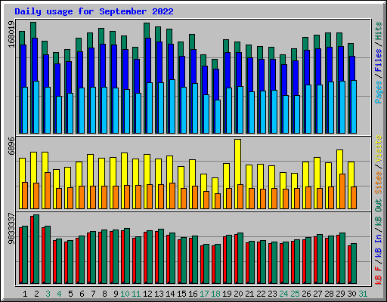The image size is (387, 302).
Task: Select the orange sites bar for day 29
Action: click(342, 191)
